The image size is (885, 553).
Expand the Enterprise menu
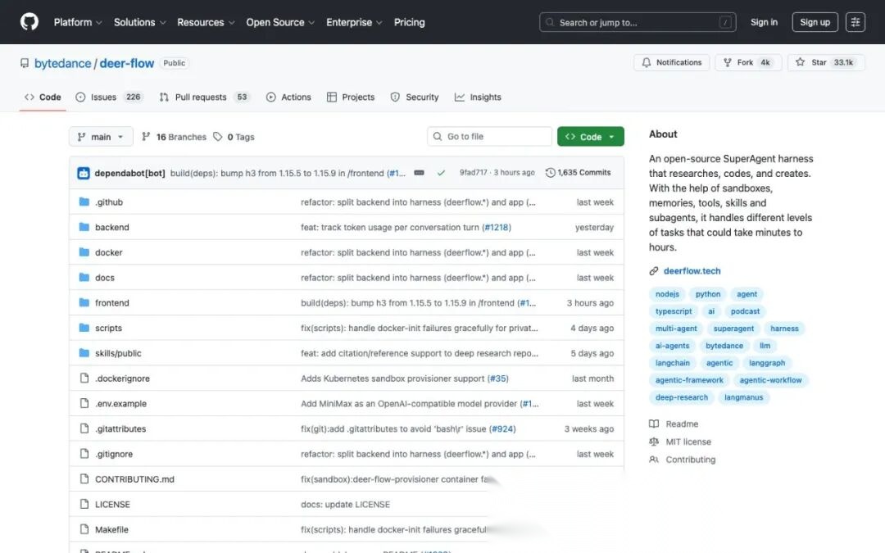[355, 23]
